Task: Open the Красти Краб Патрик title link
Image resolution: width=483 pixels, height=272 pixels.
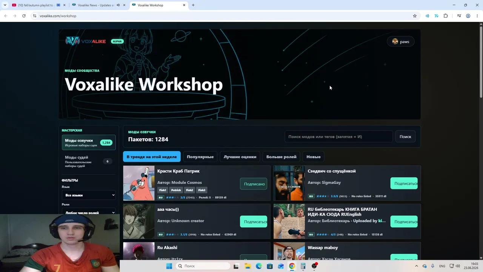Action: click(x=178, y=171)
